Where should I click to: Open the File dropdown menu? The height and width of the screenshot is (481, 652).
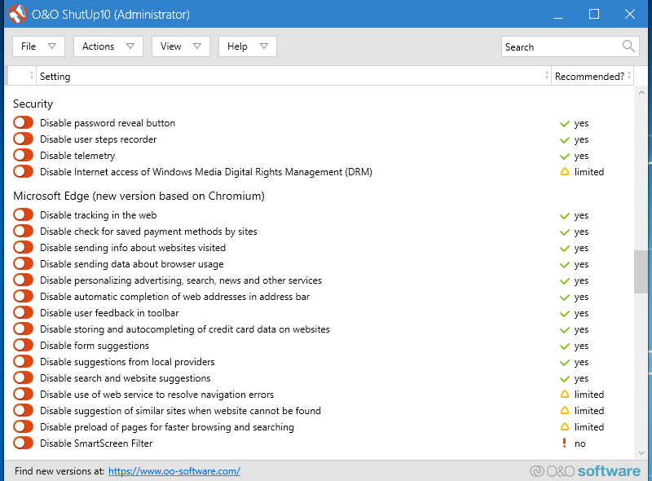[38, 46]
